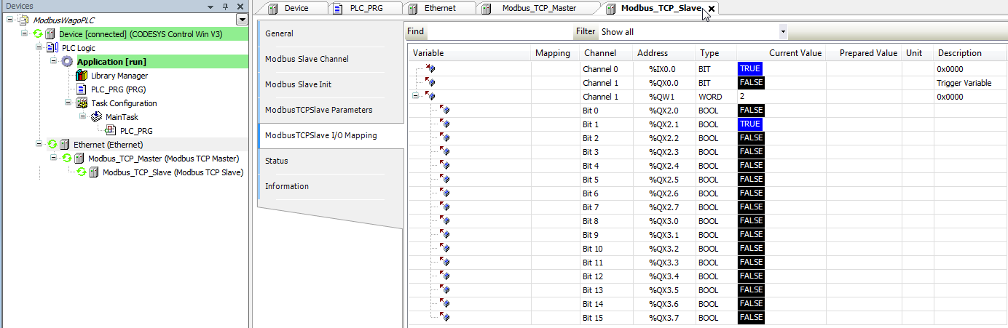
Task: Click the PLC_PRG (PRG) document icon
Action: pos(82,89)
